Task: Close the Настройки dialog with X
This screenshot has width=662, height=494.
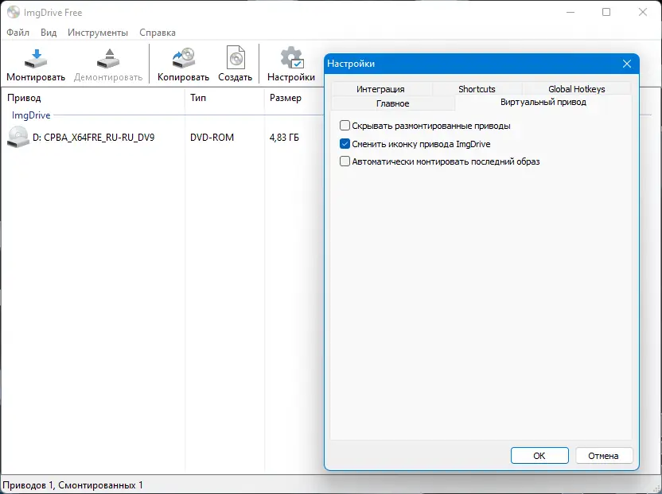Action: click(627, 64)
